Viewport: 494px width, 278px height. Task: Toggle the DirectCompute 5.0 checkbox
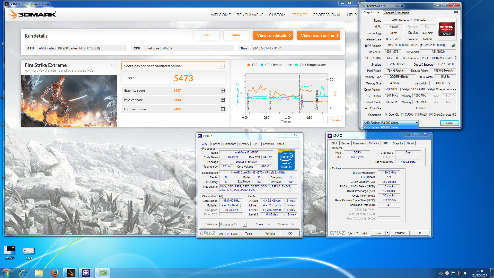tap(431, 115)
